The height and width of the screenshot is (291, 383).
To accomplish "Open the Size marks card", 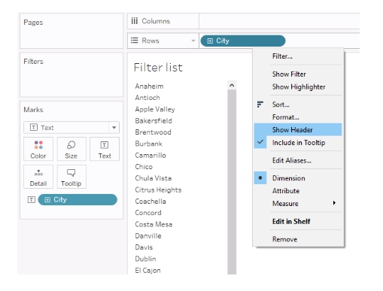I will point(71,149).
